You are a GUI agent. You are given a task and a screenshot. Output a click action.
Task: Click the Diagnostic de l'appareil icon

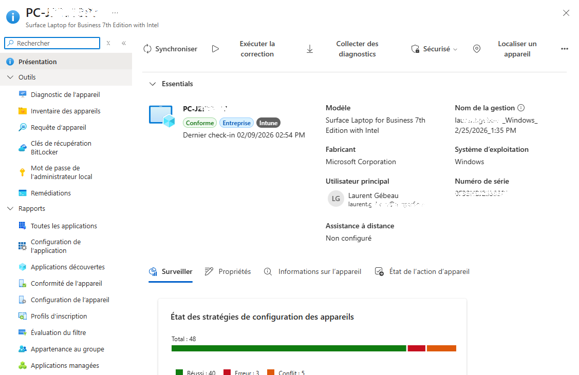(23, 94)
